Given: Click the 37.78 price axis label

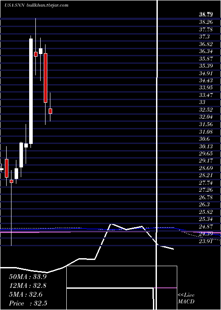Looking at the screenshot, I should [x=206, y=30].
